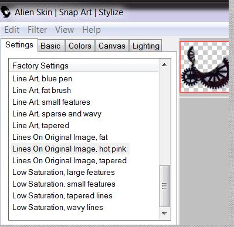Switch to the Settings tab
This screenshot has width=234, height=227.
point(19,45)
